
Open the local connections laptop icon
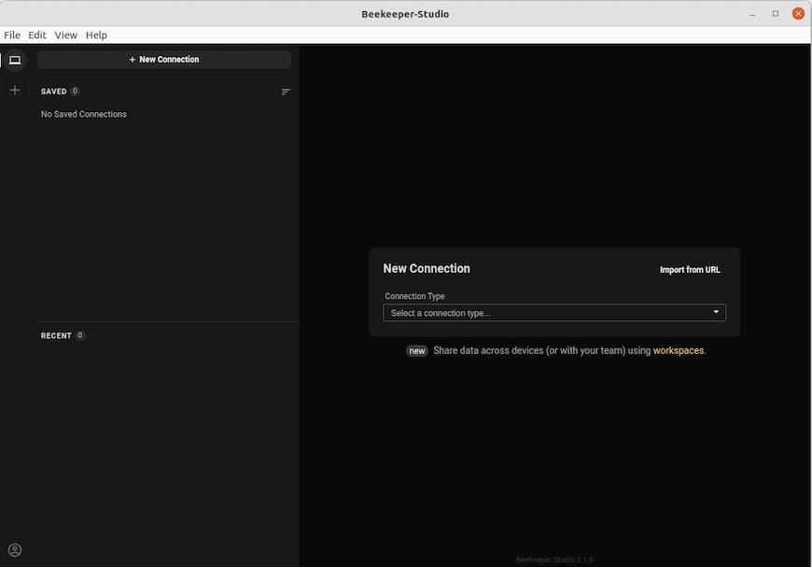click(x=15, y=60)
